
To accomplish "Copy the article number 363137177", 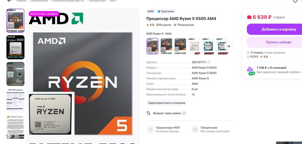I will pyautogui.click(x=209, y=62).
